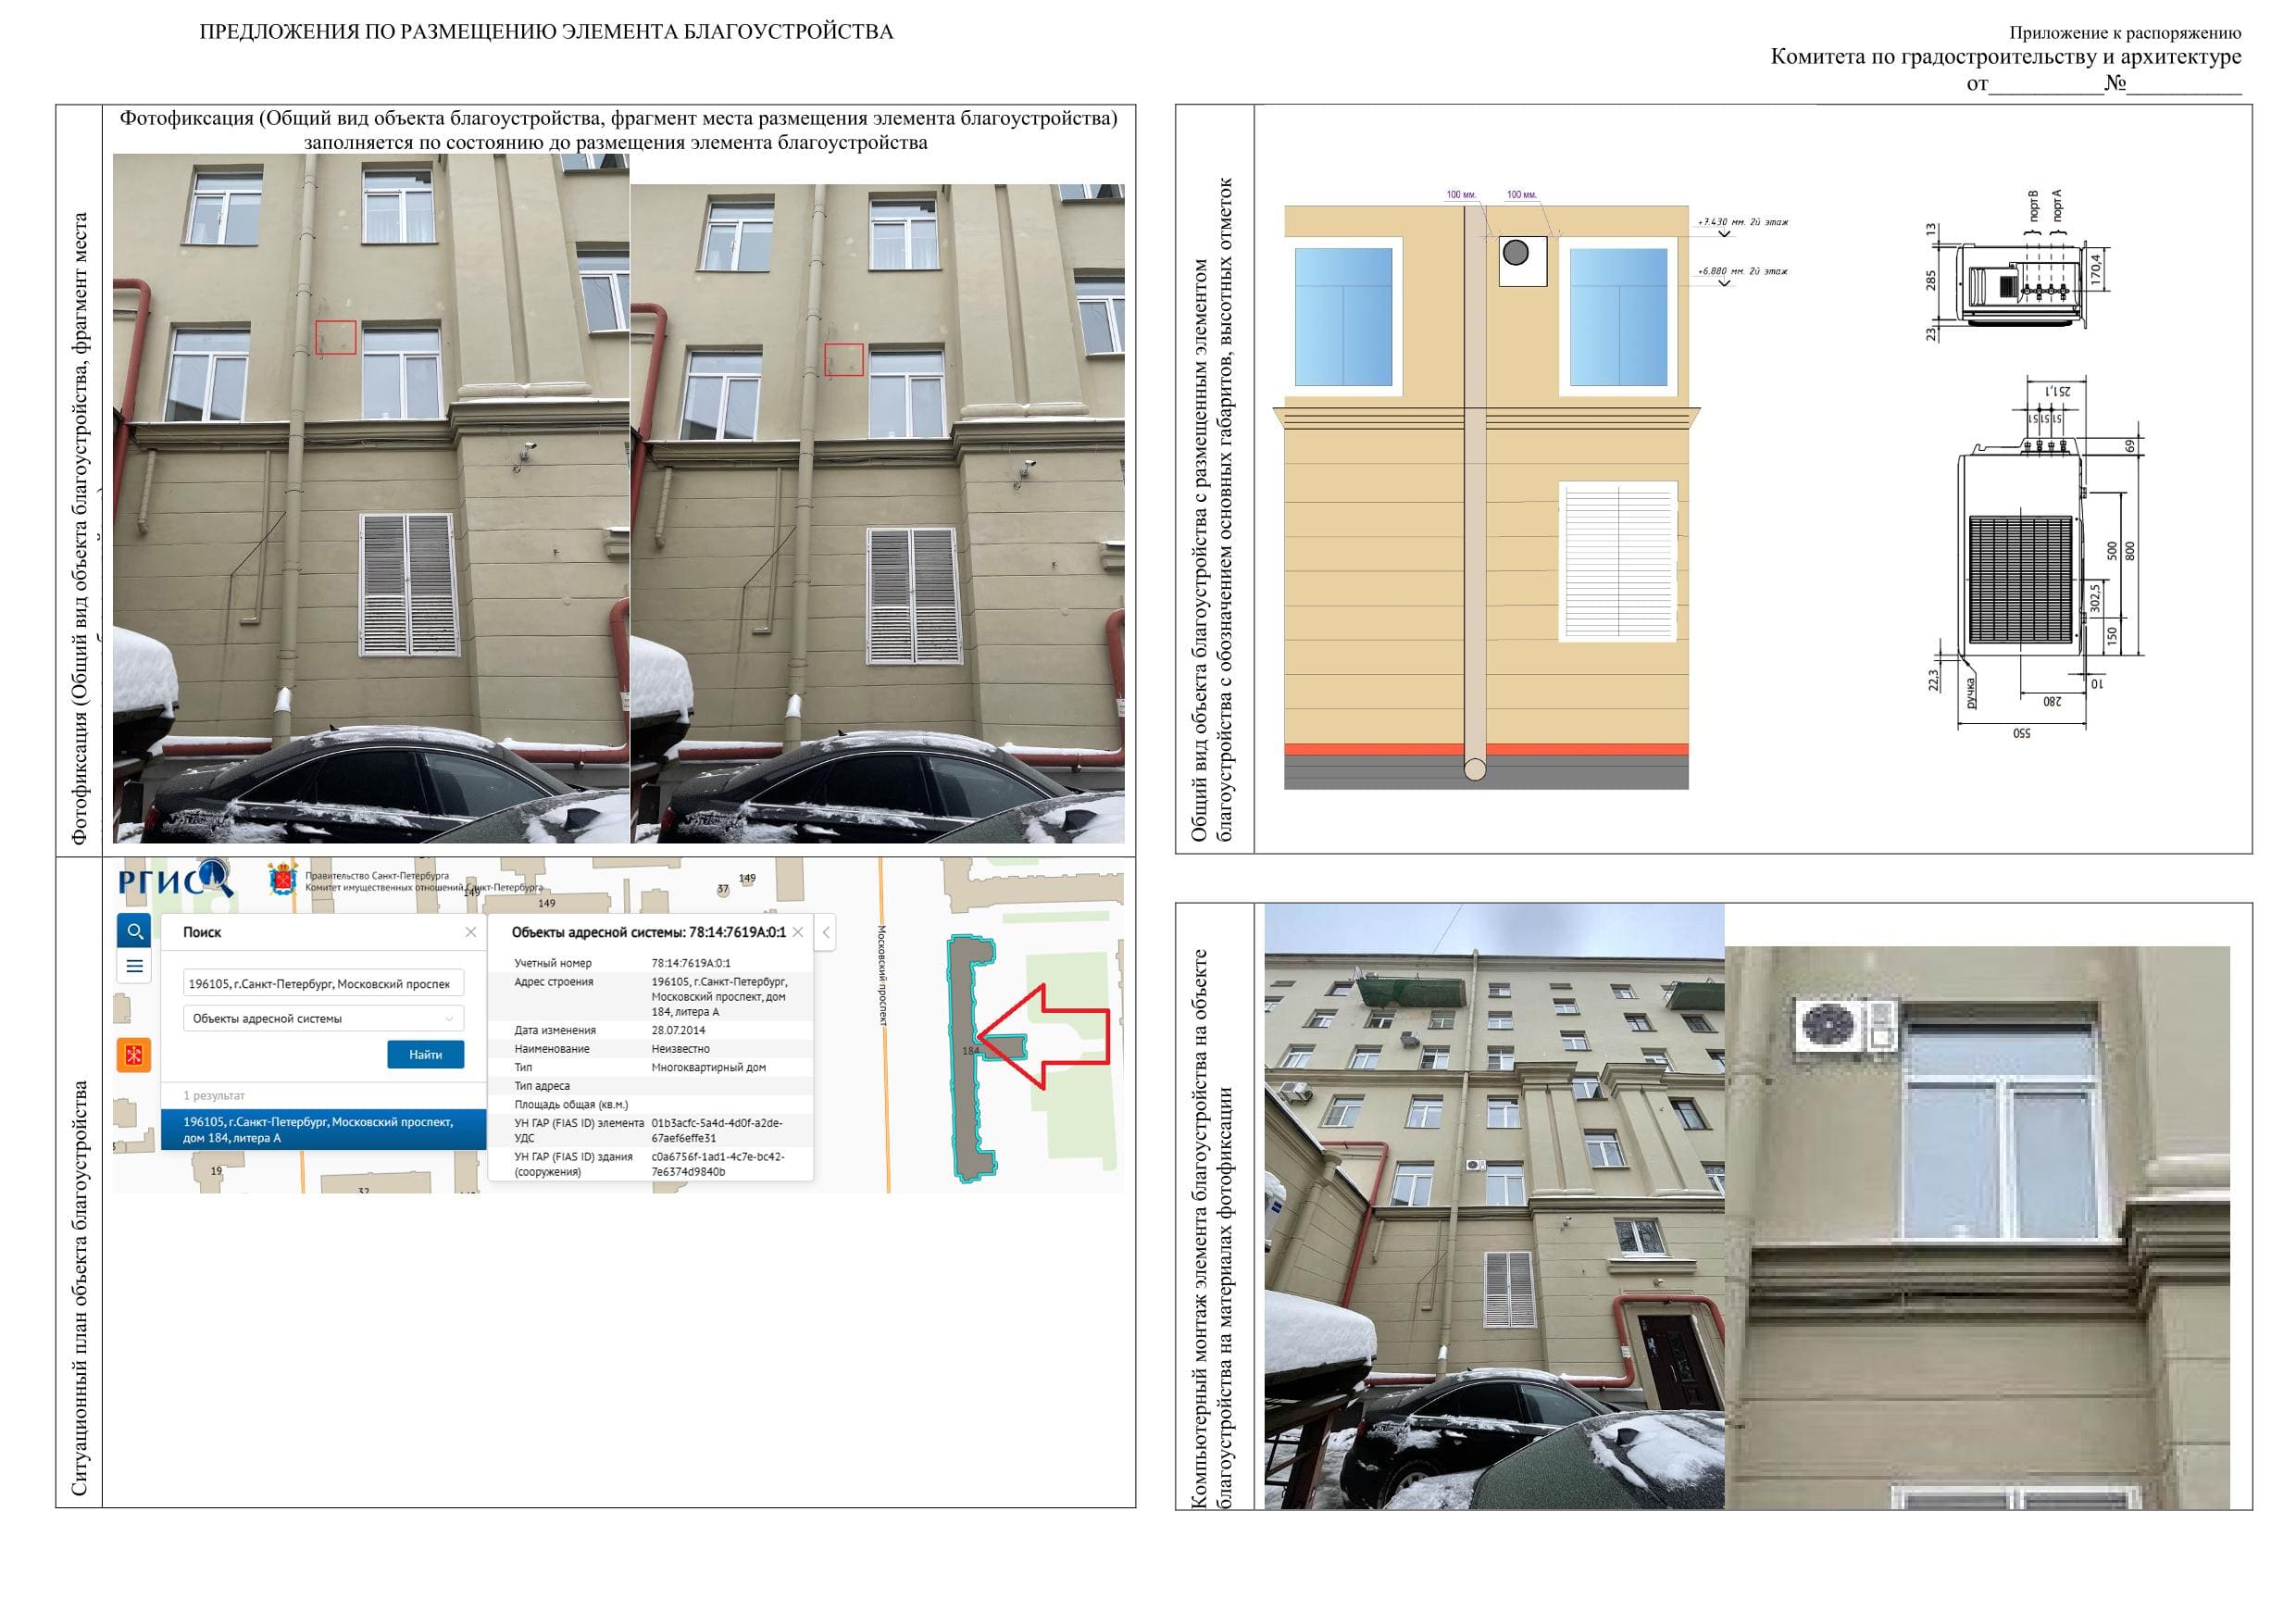The image size is (2296, 1624).
Task: Click the close-up photomontage with air conditioner
Action: point(1977,1228)
